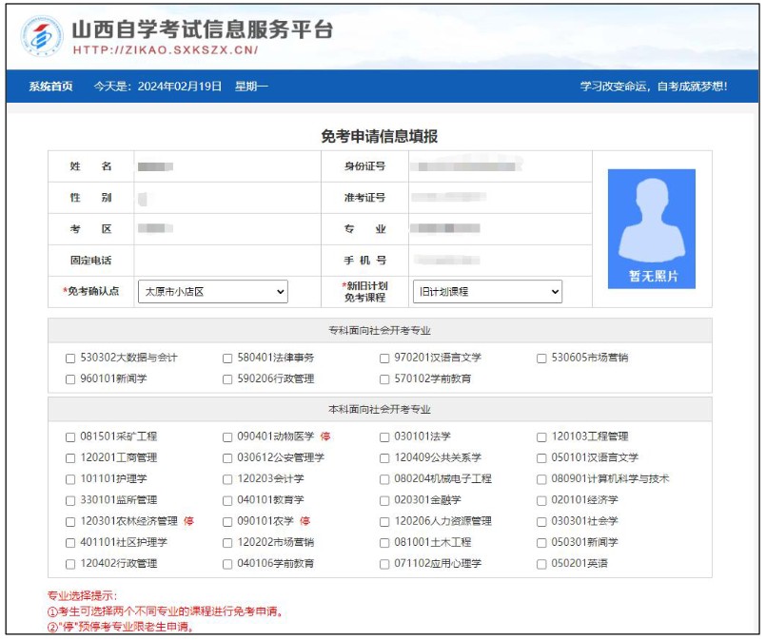The width and height of the screenshot is (766, 640).
Task: Click the platform logo emblem
Action: [x=42, y=35]
